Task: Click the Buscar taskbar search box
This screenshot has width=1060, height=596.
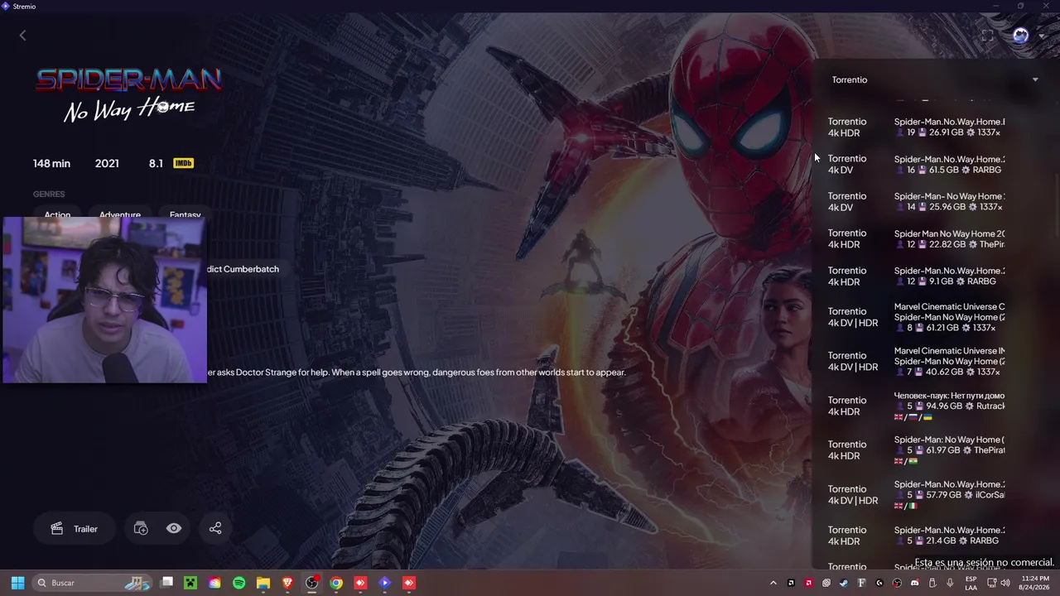Action: (x=93, y=583)
